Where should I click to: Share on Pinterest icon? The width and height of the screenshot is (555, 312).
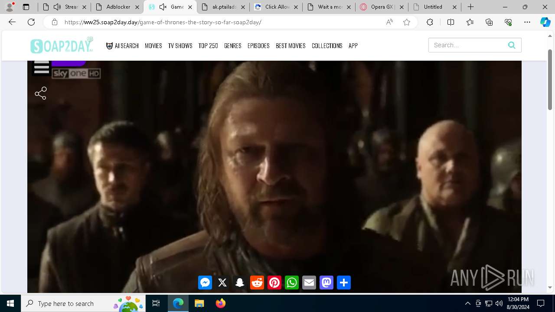tap(274, 283)
